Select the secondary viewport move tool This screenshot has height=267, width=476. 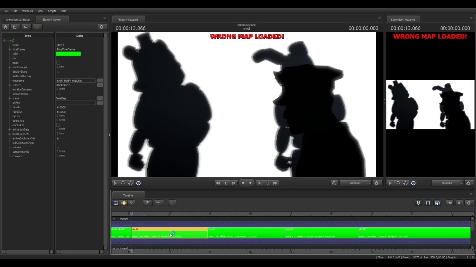point(398,183)
